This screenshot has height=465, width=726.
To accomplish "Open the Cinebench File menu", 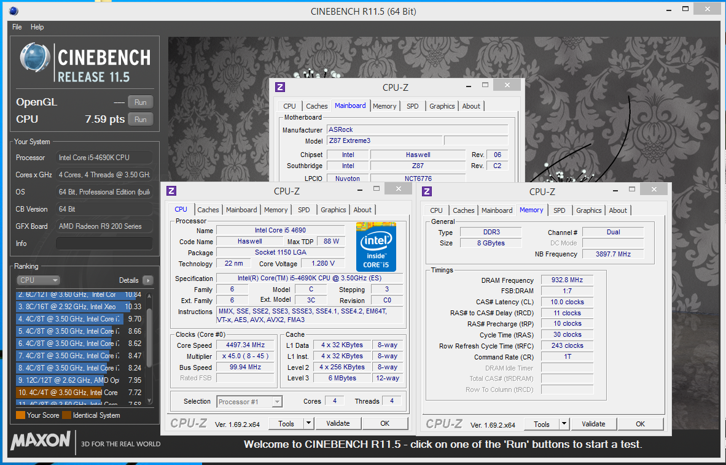I will [x=17, y=27].
